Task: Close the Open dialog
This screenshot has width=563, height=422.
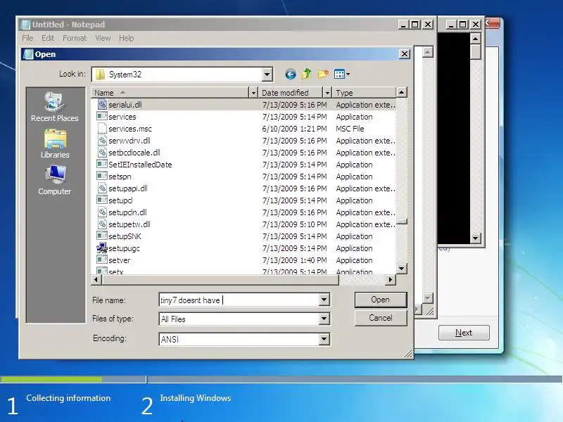Action: tap(404, 54)
